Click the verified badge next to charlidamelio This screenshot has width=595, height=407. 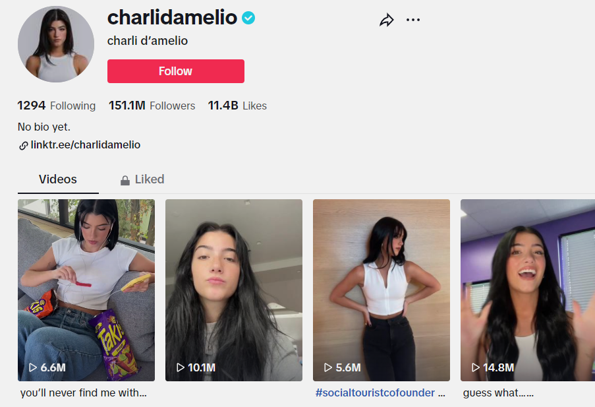[248, 18]
